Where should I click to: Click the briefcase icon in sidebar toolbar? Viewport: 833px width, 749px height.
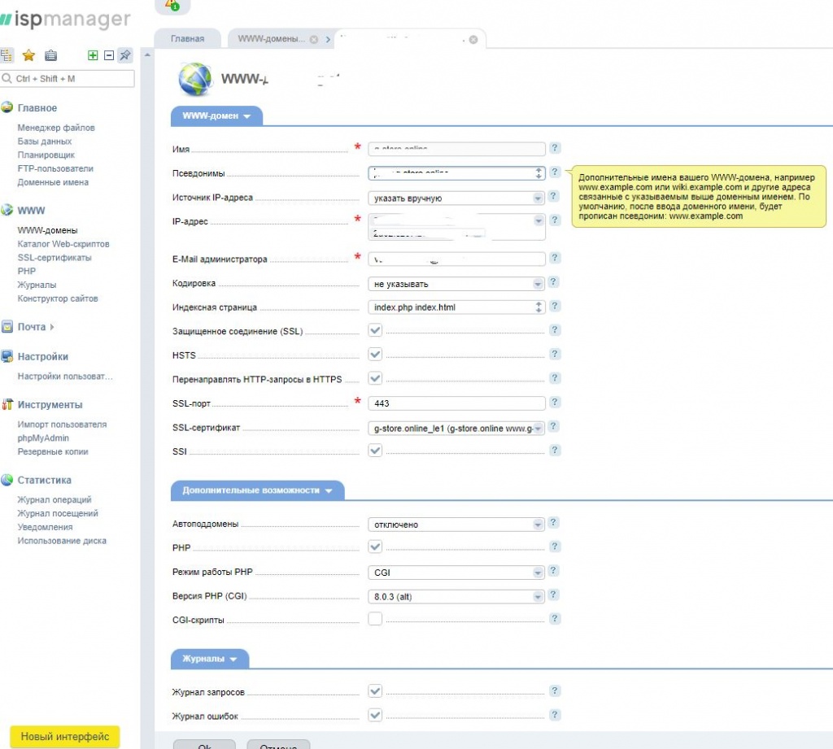pyautogui.click(x=50, y=55)
